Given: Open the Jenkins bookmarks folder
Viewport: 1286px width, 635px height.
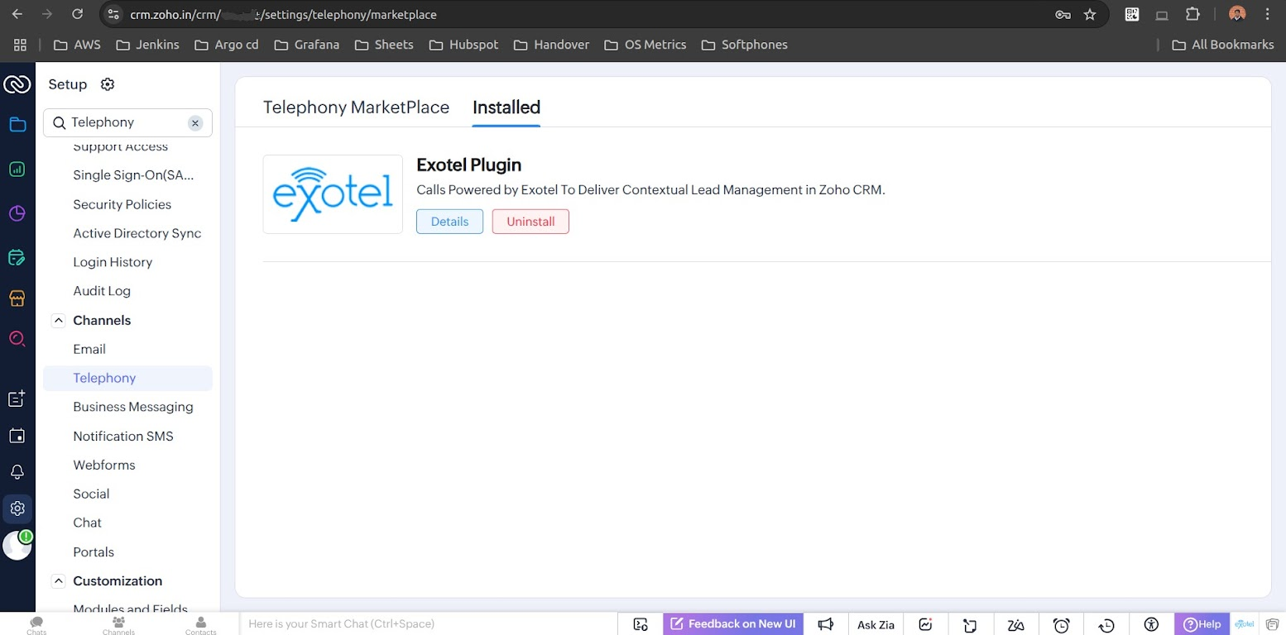Looking at the screenshot, I should click(x=147, y=45).
